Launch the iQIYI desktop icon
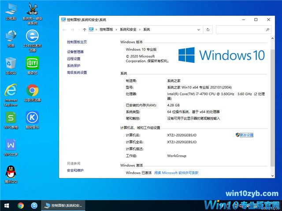 32,65
